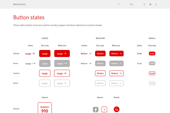Click the red inline Small link
Viewport: 170px width, 113px height.
coord(139,53)
